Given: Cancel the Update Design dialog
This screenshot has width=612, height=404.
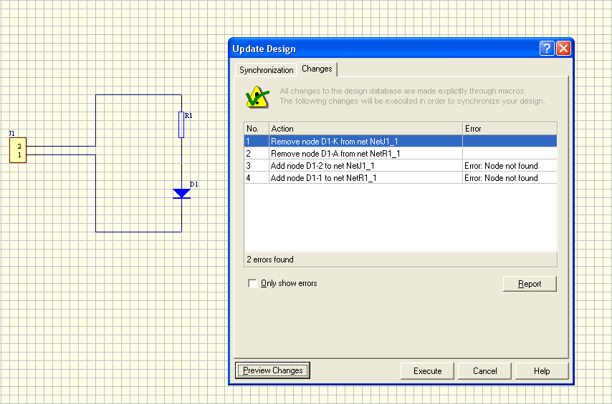Looking at the screenshot, I should [484, 371].
